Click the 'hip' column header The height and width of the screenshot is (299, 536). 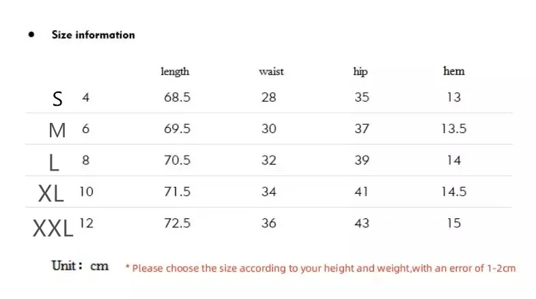361,71
